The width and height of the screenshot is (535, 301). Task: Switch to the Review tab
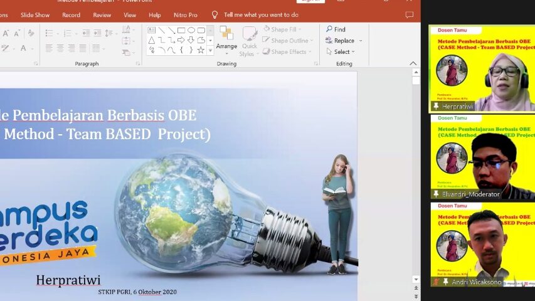102,14
